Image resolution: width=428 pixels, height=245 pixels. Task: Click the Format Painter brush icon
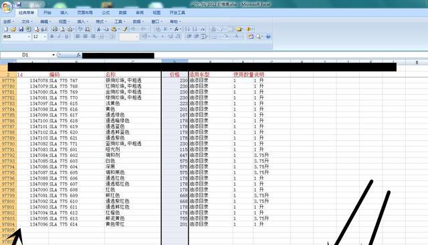pos(125,29)
